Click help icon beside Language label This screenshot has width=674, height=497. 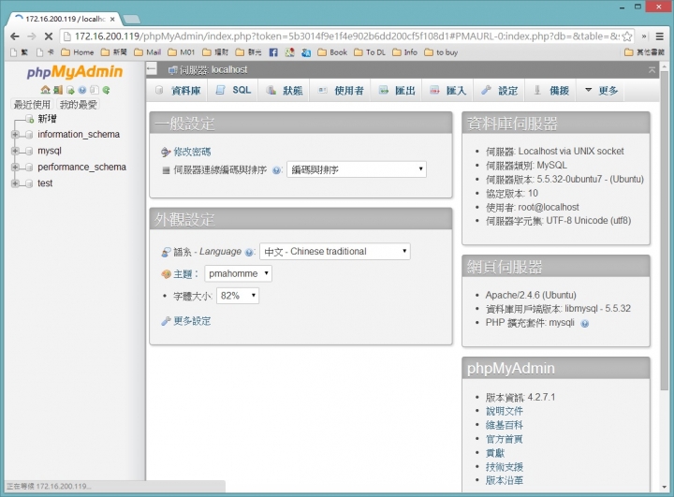pos(248,253)
